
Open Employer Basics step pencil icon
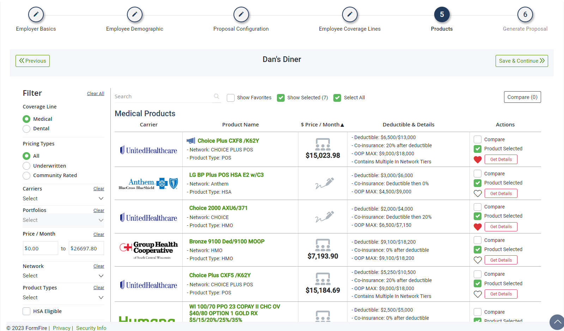click(36, 14)
